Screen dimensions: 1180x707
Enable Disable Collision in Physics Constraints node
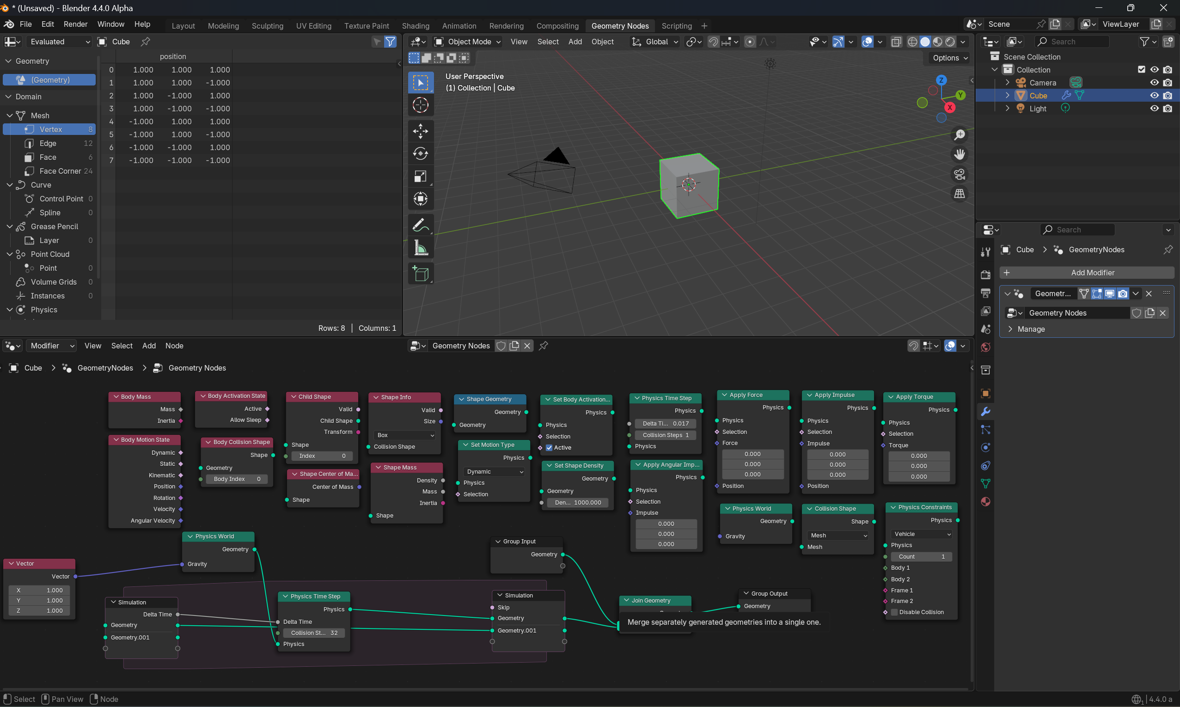894,612
